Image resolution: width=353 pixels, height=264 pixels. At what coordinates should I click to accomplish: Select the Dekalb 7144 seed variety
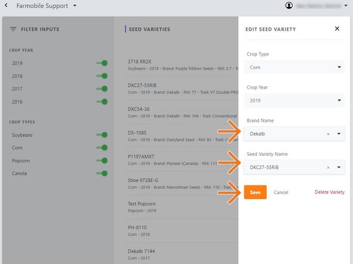[x=181, y=254]
